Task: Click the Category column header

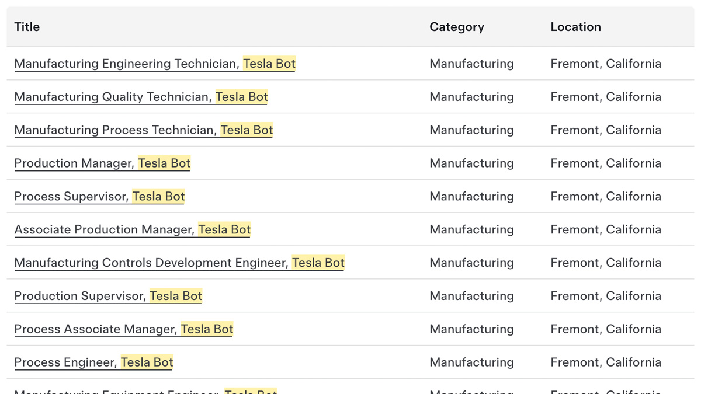Action: 457,27
